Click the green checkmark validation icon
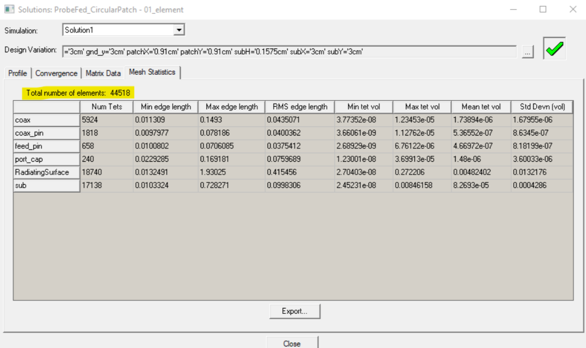This screenshot has width=586, height=348. click(x=554, y=50)
